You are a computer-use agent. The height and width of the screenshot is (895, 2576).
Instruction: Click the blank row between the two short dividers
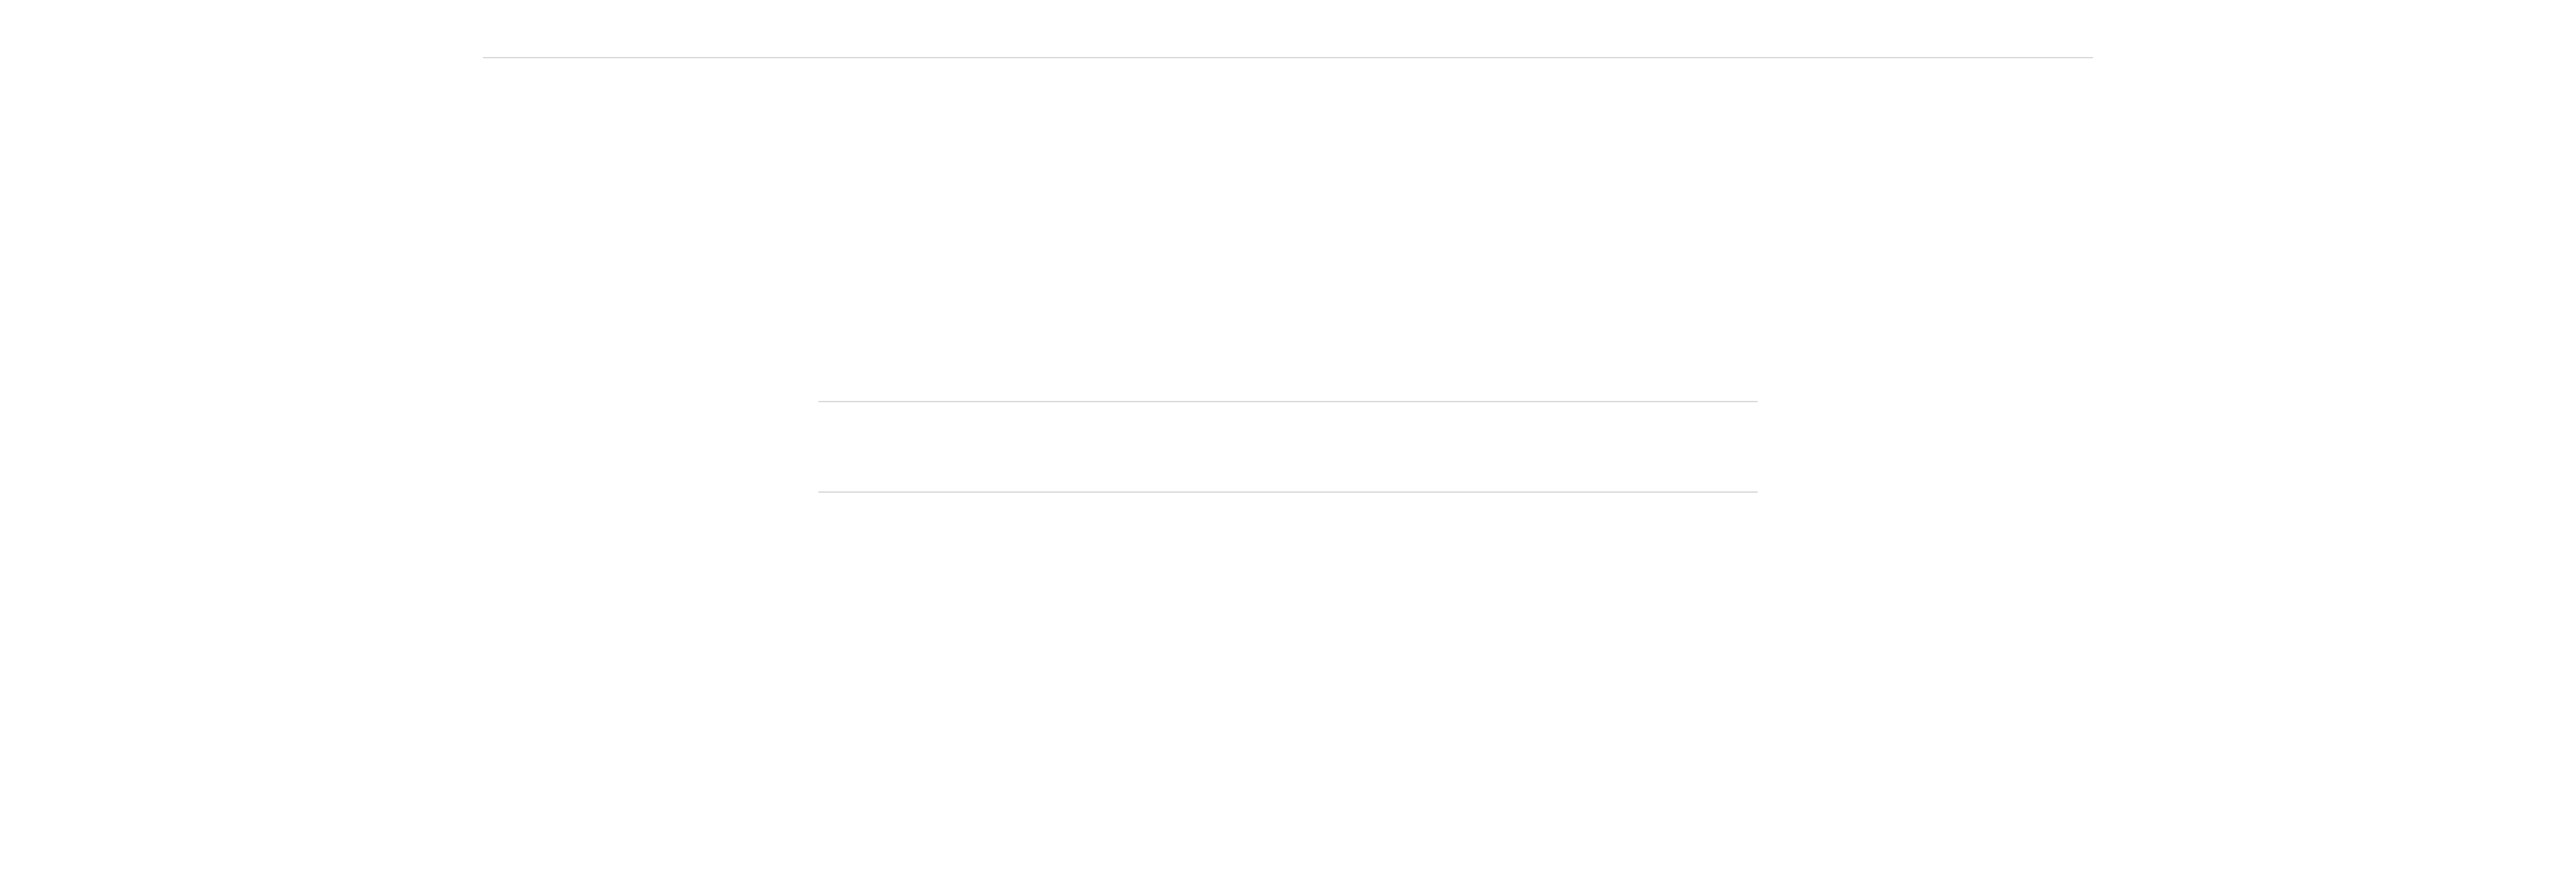(x=1287, y=446)
